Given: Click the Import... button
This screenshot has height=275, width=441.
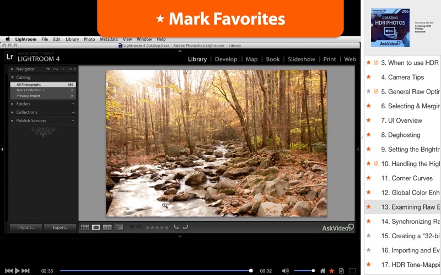Looking at the screenshot, I should point(26,227).
